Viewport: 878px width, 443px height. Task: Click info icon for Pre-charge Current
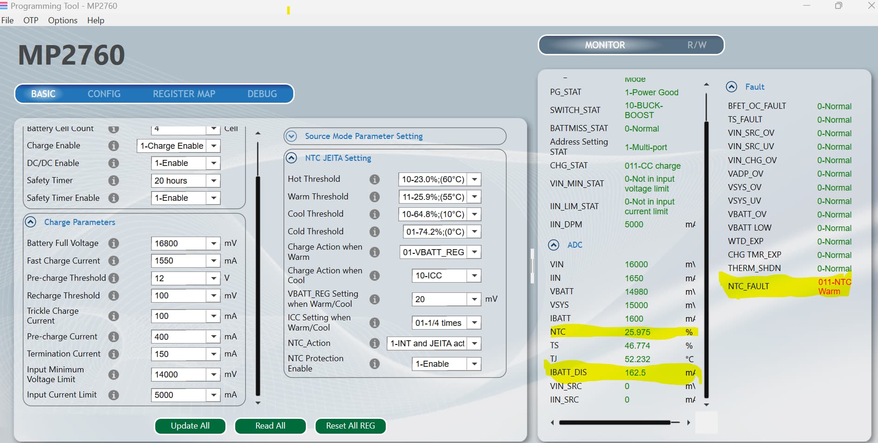113,337
